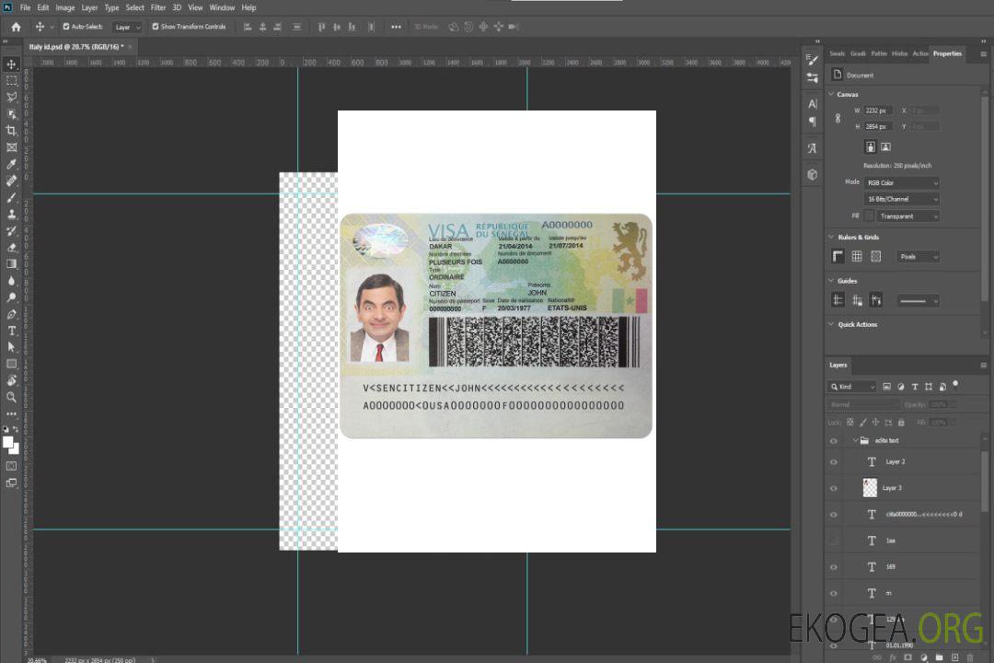Open the Properties panel flyout menu

tap(983, 54)
